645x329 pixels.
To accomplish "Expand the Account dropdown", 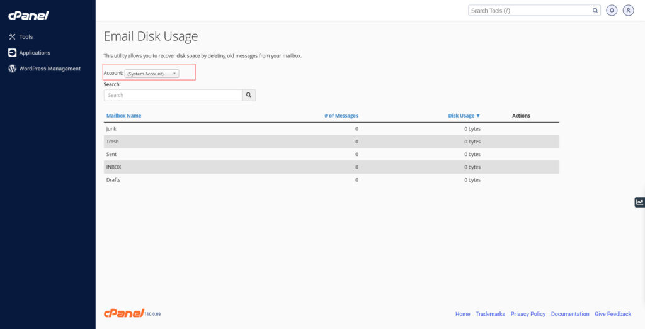I will point(152,74).
